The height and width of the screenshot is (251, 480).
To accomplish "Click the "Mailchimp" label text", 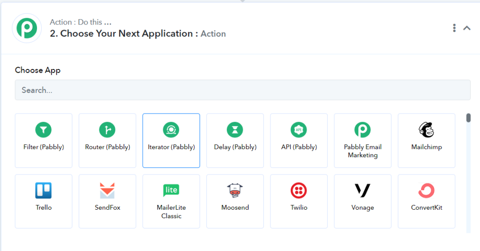I will click(x=427, y=147).
